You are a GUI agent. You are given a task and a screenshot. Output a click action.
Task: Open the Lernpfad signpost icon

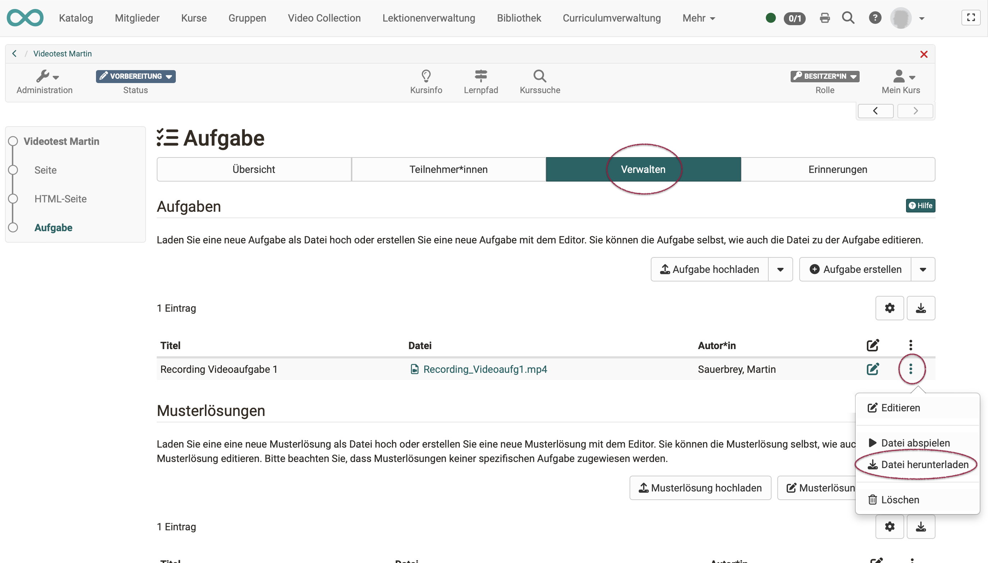coord(481,76)
